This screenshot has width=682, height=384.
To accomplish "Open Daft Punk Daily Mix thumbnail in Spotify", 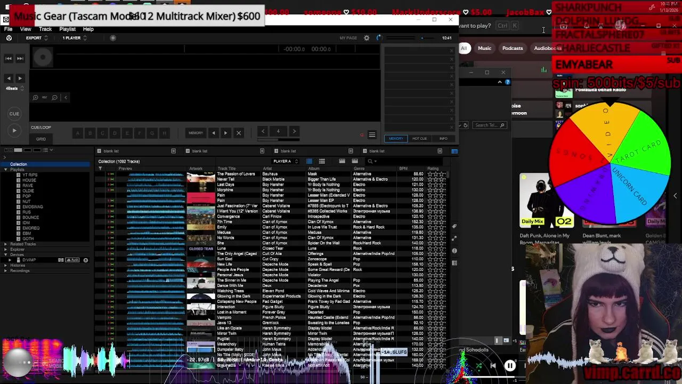I will (546, 201).
